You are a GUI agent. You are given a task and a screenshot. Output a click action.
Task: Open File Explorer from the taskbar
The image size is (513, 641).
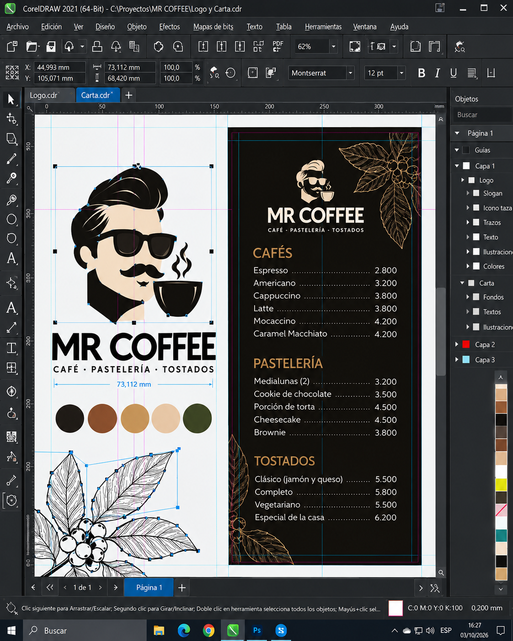(159, 631)
